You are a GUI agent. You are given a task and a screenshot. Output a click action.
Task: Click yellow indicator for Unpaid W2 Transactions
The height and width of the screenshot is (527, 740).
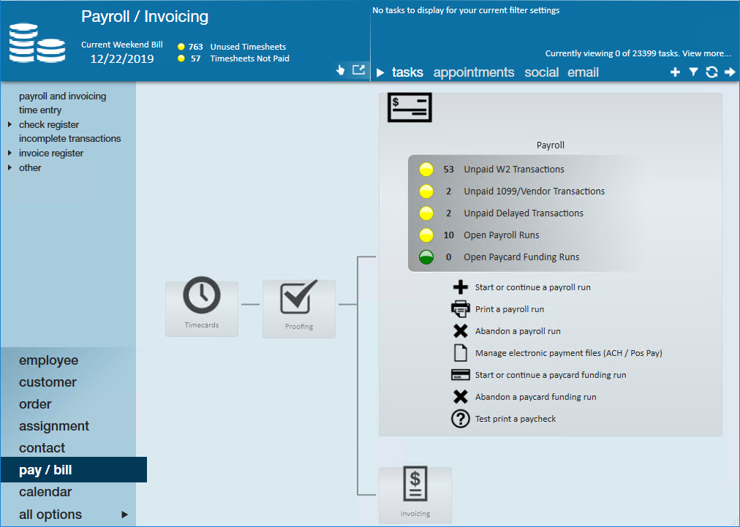pos(426,170)
